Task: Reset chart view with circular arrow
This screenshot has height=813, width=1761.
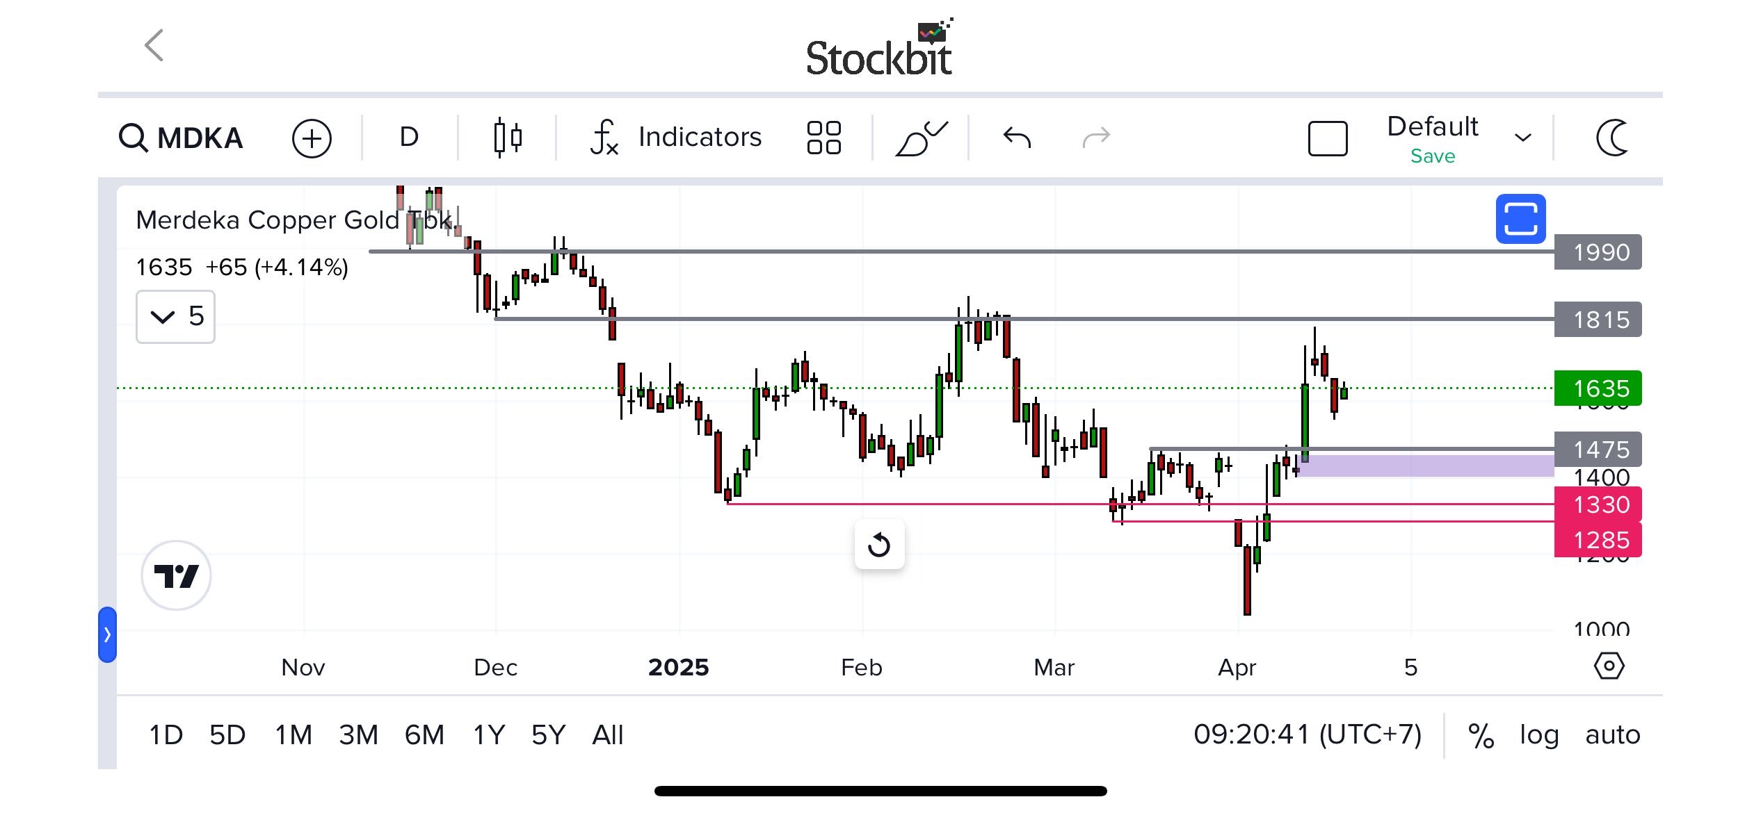Action: click(x=879, y=545)
